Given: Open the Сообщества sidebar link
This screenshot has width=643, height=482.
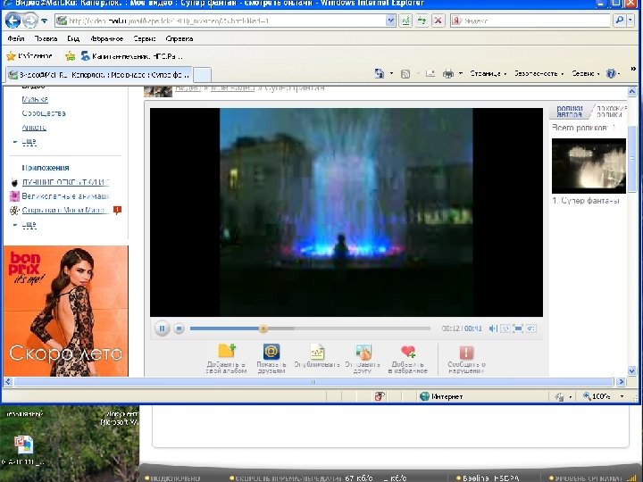Looking at the screenshot, I should point(44,113).
